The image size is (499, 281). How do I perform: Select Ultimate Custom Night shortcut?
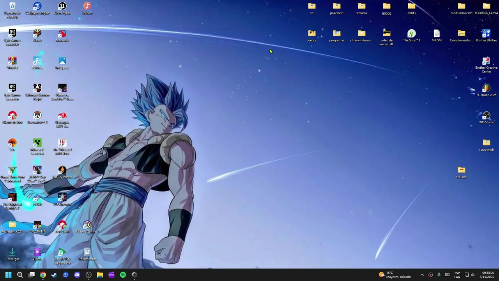(37, 92)
